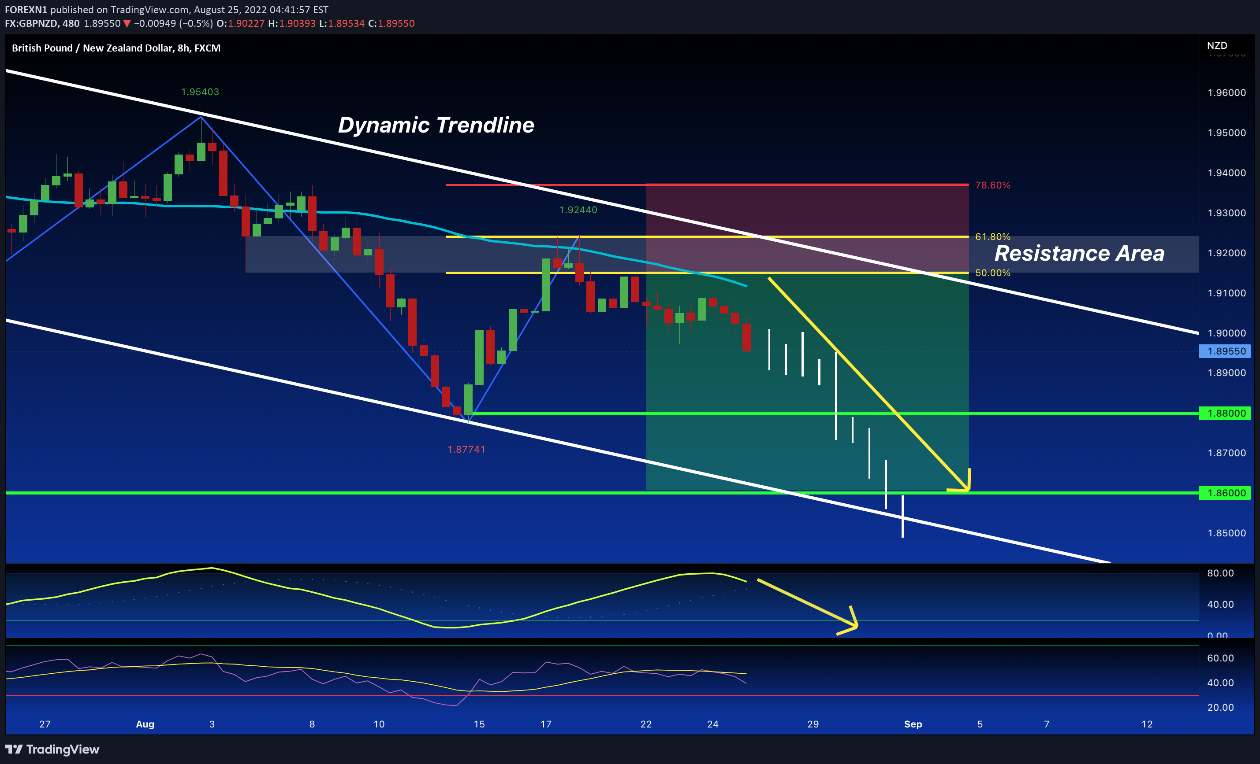Screen dimensions: 1260x764
Task: Click the 60.00 RSI scale label
Action: [1220, 658]
